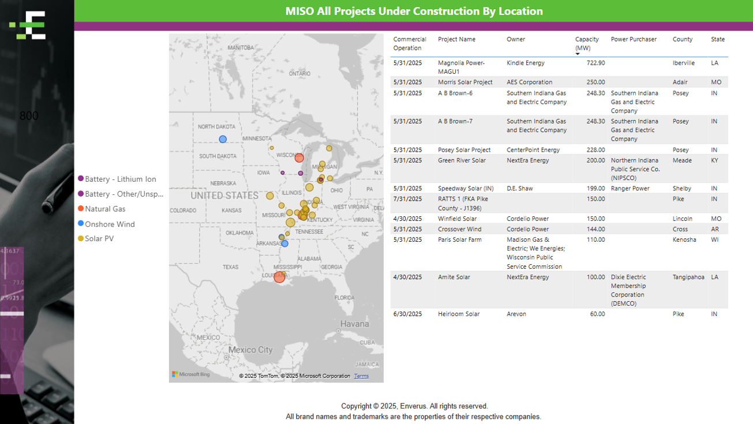
Task: Click the Capacity column sort arrow
Action: 578,54
